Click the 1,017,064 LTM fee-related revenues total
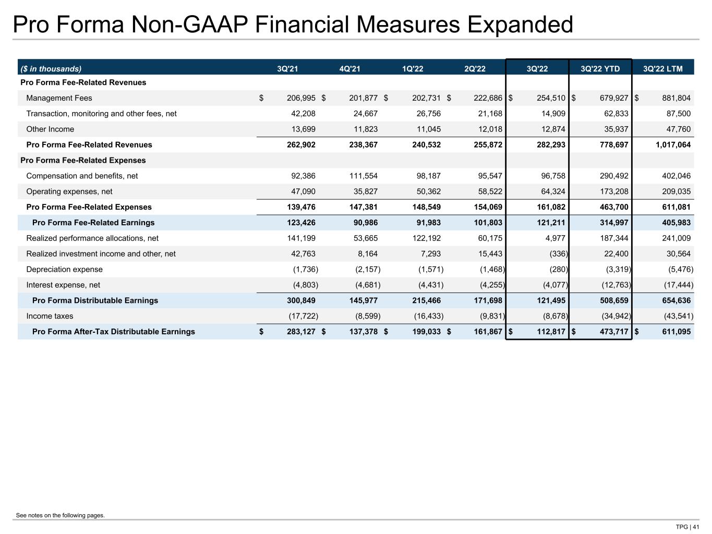Screen dimensions: 712x534 [673, 145]
